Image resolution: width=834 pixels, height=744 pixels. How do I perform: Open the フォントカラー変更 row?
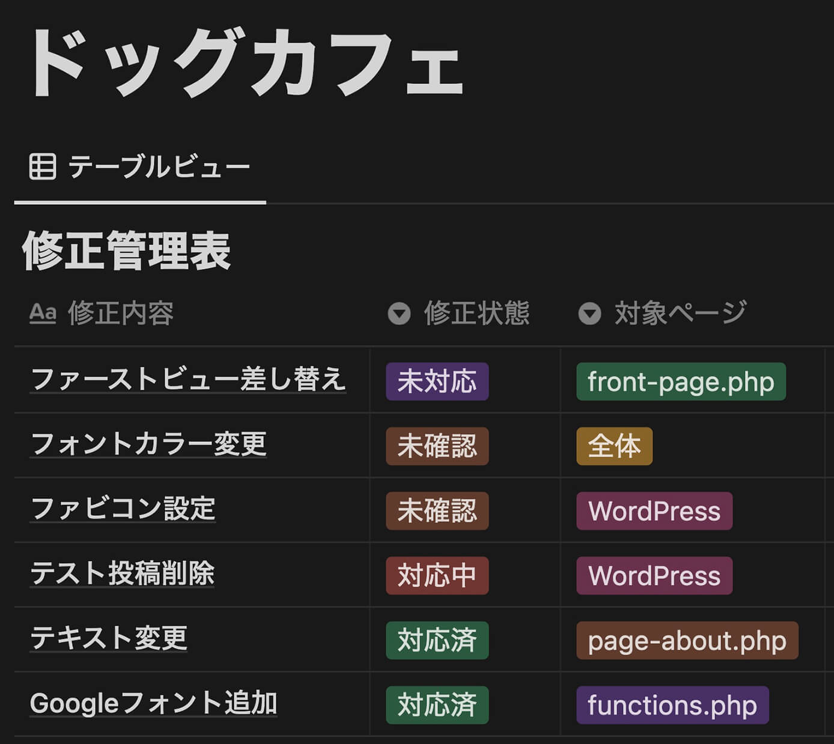tap(148, 444)
